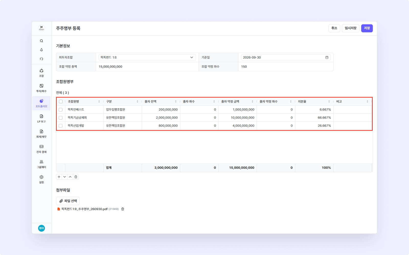Click the 취소 button
Viewport: 409px width, 255px height.
(x=334, y=28)
